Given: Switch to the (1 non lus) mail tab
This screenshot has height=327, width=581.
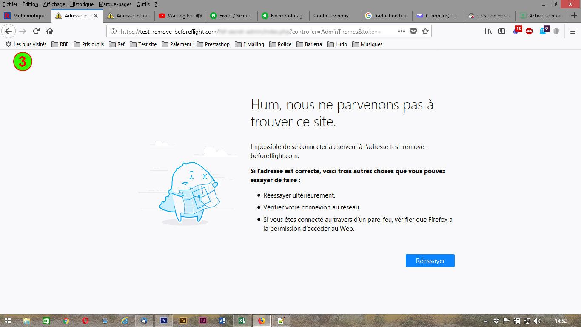Looking at the screenshot, I should click(438, 16).
